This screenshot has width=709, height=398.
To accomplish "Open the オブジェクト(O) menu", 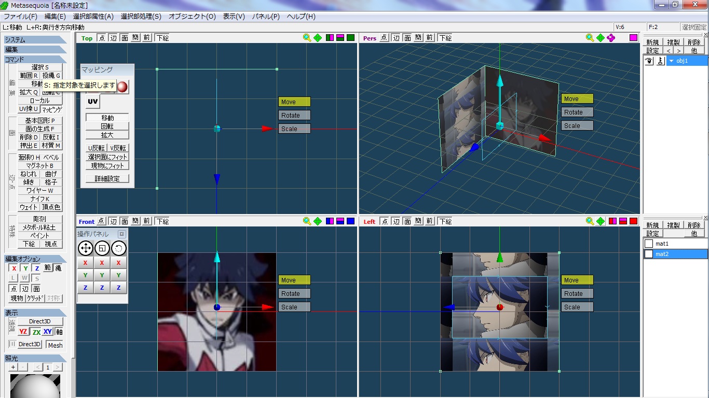I will [x=193, y=17].
